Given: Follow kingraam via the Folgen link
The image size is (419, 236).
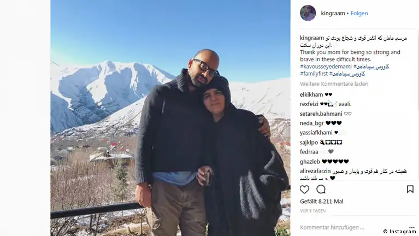Looking at the screenshot, I should tap(359, 13).
